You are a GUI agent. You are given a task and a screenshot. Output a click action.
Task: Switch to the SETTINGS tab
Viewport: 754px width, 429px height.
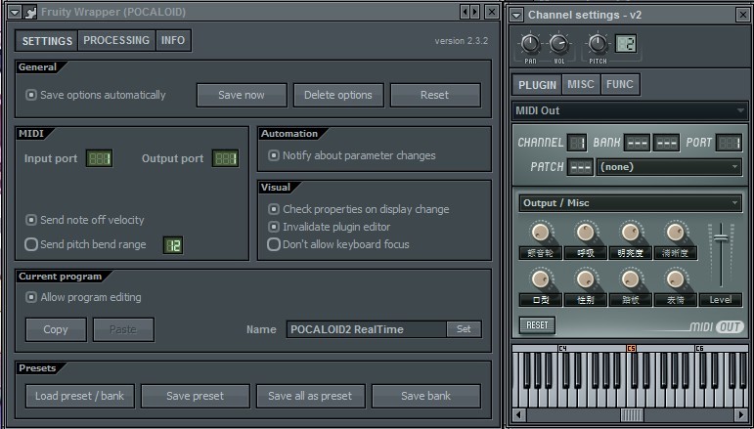pyautogui.click(x=47, y=41)
